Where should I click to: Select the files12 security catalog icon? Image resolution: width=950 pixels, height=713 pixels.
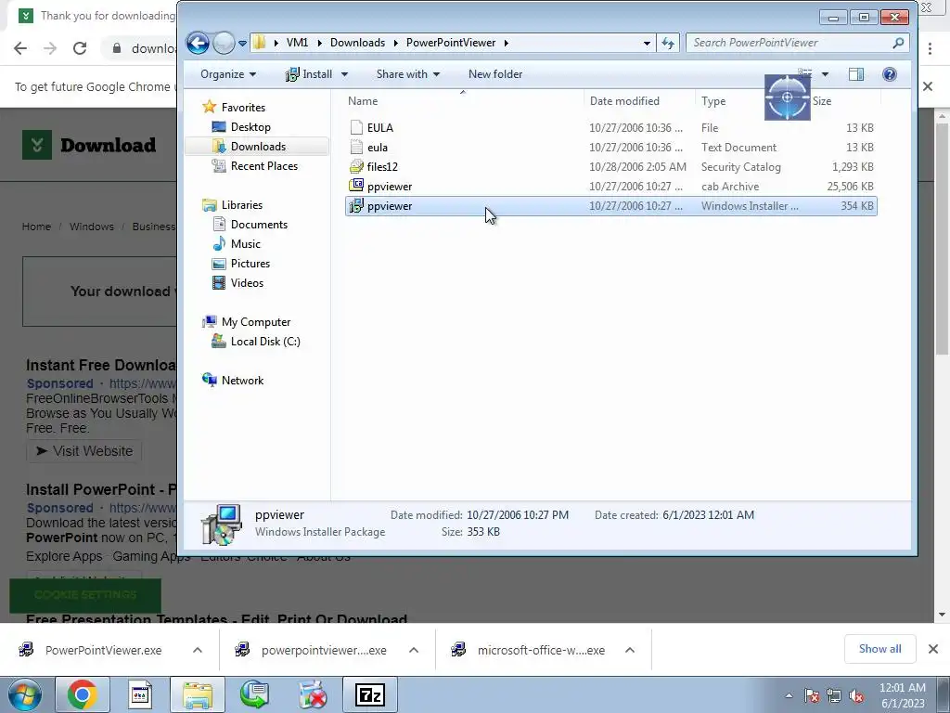point(356,166)
